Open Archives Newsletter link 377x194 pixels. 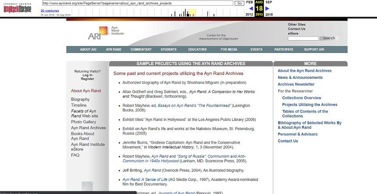[x=296, y=84]
